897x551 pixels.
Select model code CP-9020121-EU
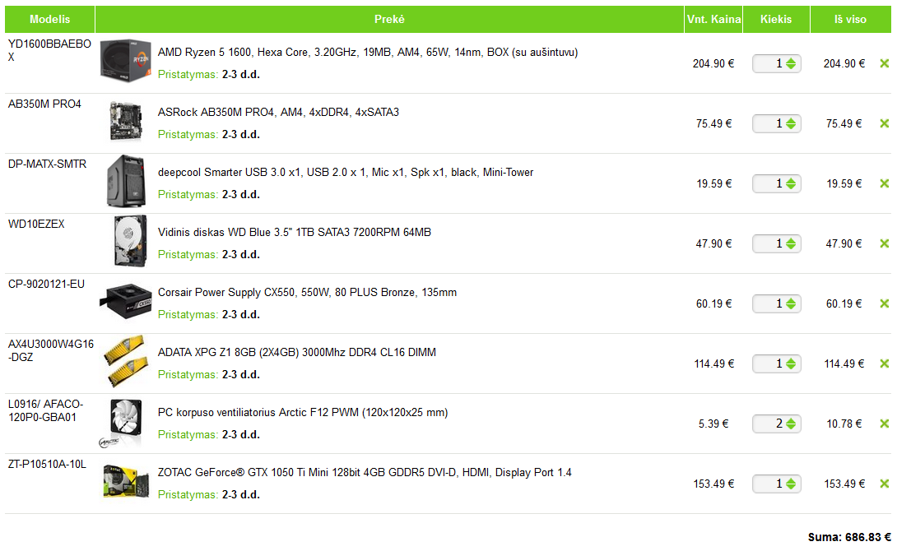click(x=46, y=284)
